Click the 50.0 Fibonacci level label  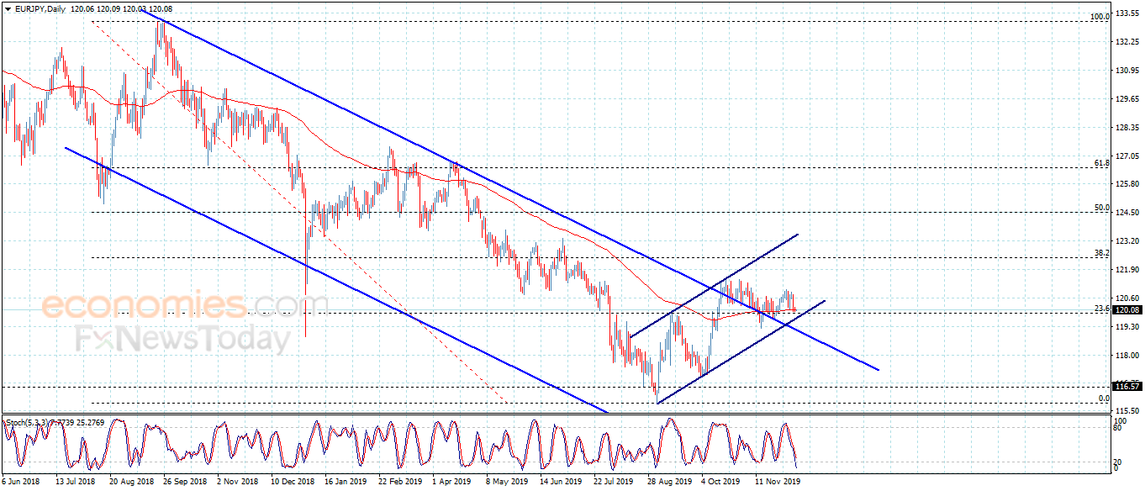1101,208
